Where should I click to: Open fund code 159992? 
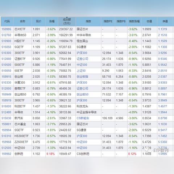(x=6, y=154)
